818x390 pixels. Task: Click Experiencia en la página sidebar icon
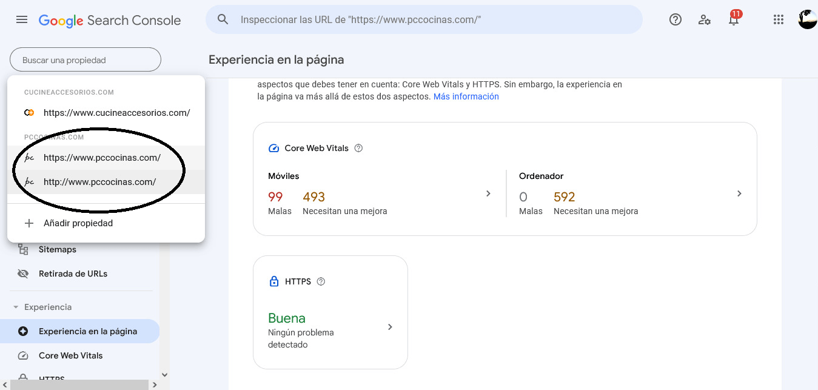[23, 331]
